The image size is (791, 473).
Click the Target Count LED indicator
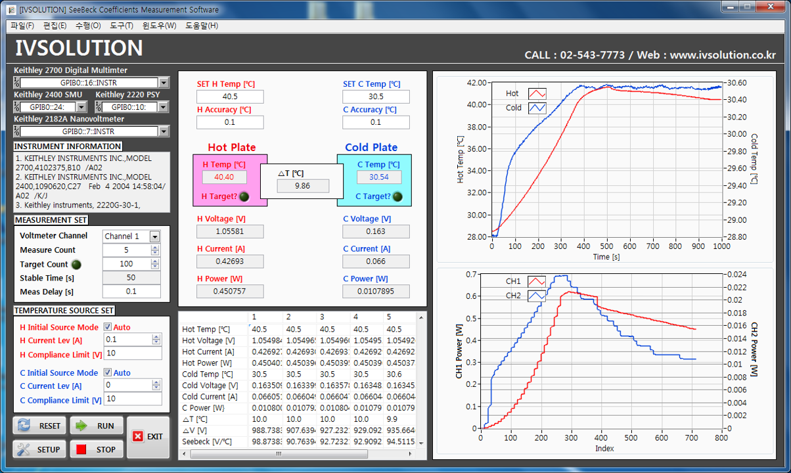(x=76, y=265)
